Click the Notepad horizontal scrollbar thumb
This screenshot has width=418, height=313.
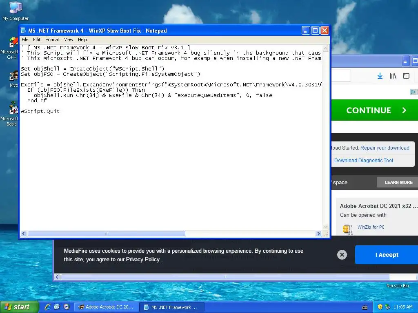[107, 234]
